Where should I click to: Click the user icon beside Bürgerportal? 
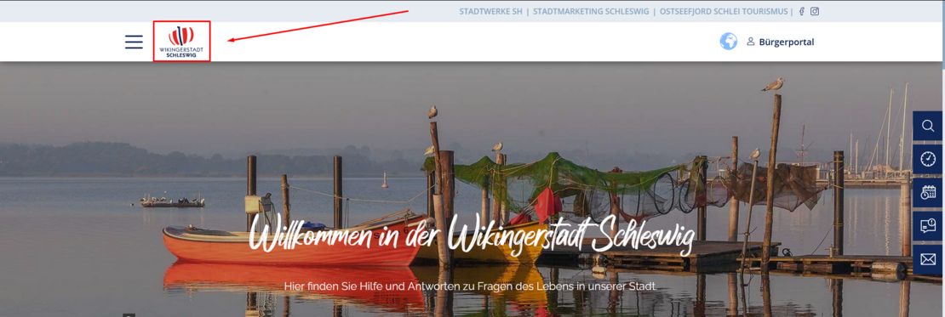coord(751,42)
